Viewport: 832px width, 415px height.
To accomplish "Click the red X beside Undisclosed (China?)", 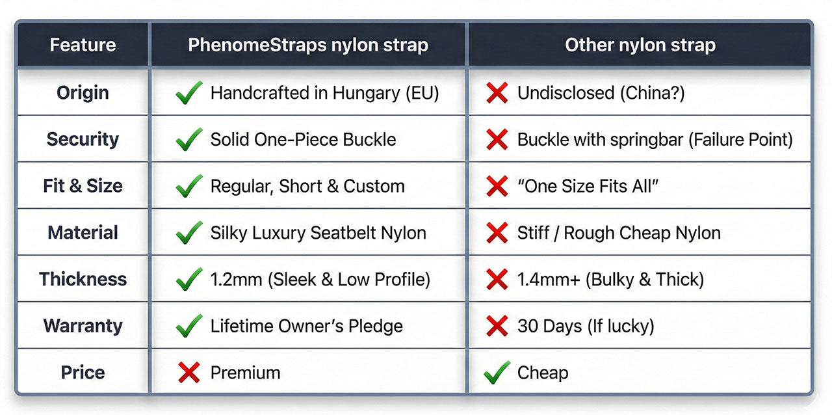I will pyautogui.click(x=497, y=93).
